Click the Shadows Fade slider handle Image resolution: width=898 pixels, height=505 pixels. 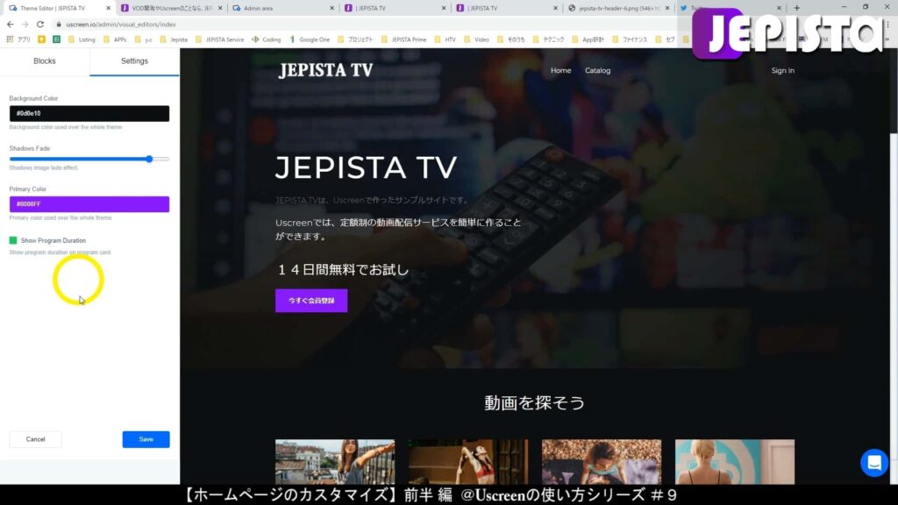coord(149,160)
